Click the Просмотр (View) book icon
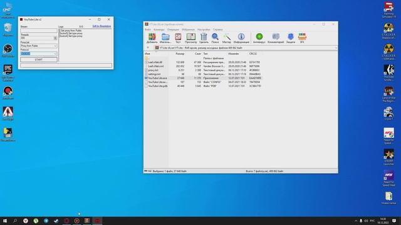The image size is (401, 225). [x=190, y=38]
